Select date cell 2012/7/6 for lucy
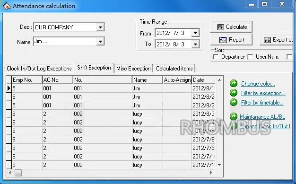The width and height of the screenshot is (296, 184). [203, 139]
